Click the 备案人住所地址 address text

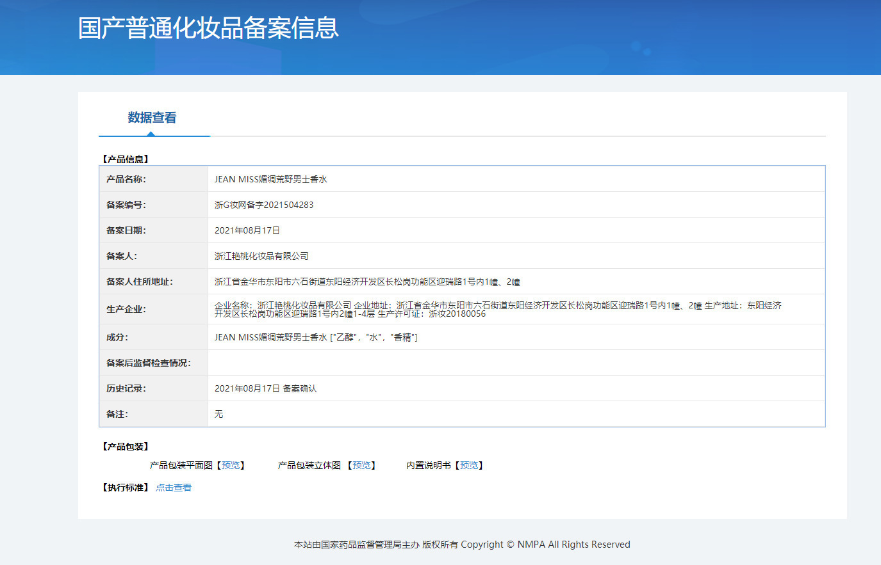coord(366,282)
